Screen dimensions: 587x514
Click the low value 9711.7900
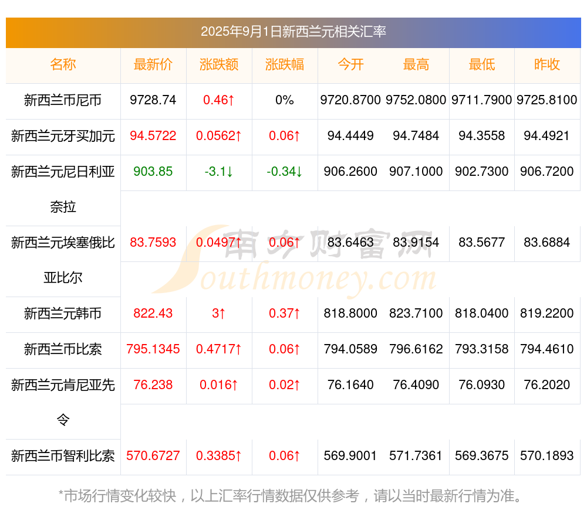(x=482, y=100)
